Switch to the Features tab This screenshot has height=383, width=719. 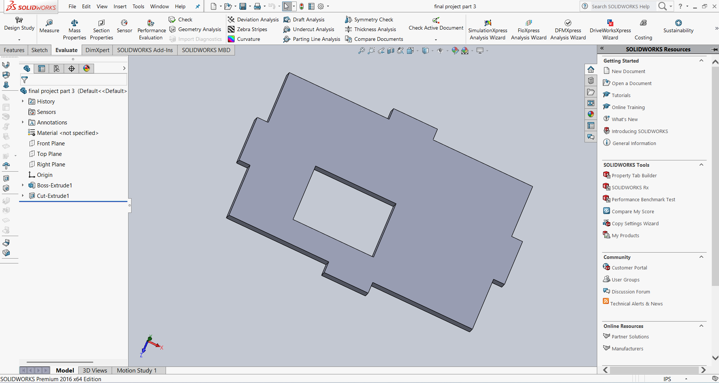point(14,50)
